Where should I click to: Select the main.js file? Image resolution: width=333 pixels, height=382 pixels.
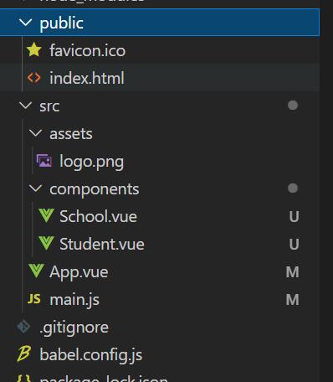pos(160,299)
